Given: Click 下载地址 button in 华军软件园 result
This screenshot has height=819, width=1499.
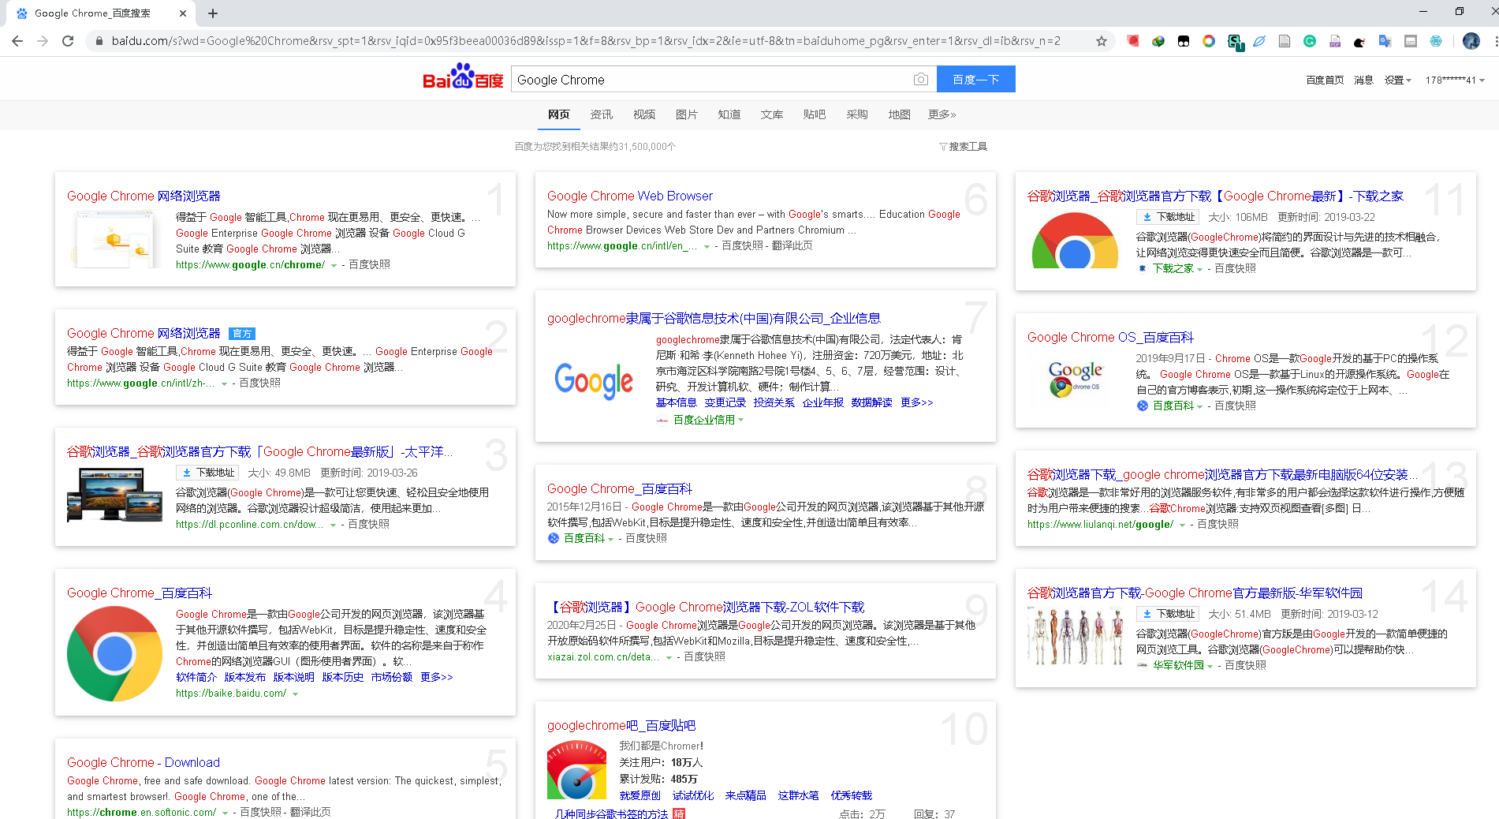Looking at the screenshot, I should tap(1168, 614).
